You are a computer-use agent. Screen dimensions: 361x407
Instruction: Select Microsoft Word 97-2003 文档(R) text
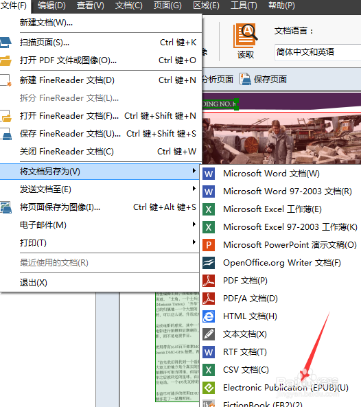point(288,191)
